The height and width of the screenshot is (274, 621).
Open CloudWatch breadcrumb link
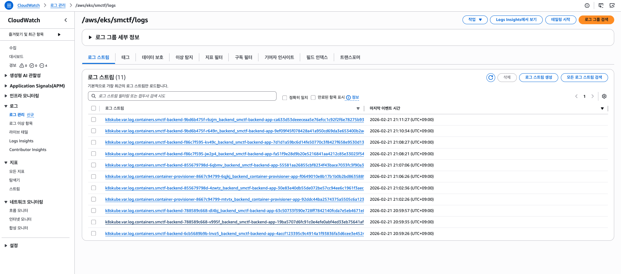(x=28, y=5)
